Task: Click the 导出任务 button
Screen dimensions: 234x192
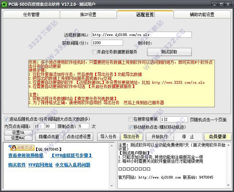Action: (131, 137)
